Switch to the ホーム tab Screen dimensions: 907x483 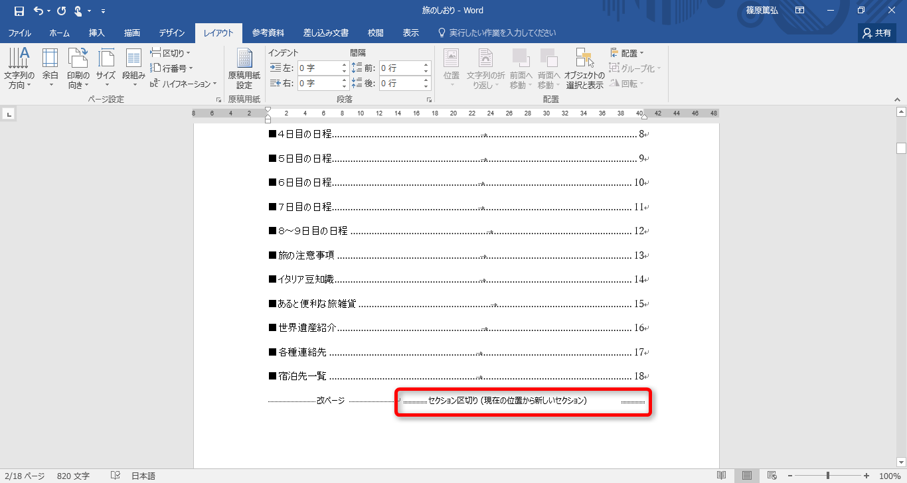coord(60,33)
